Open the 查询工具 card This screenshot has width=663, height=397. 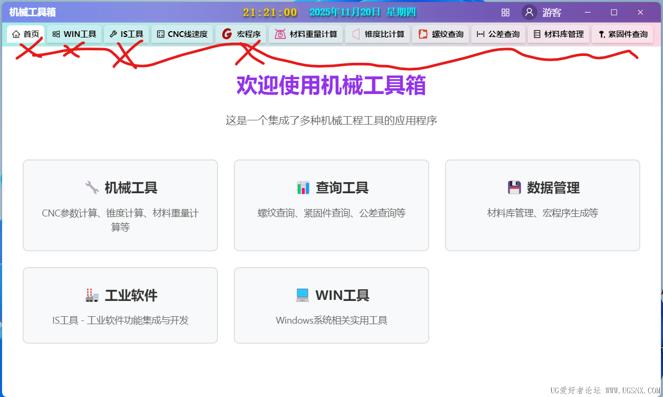[331, 205]
